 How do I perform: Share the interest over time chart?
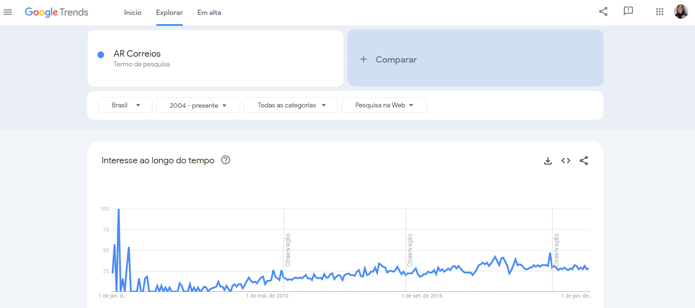point(584,161)
